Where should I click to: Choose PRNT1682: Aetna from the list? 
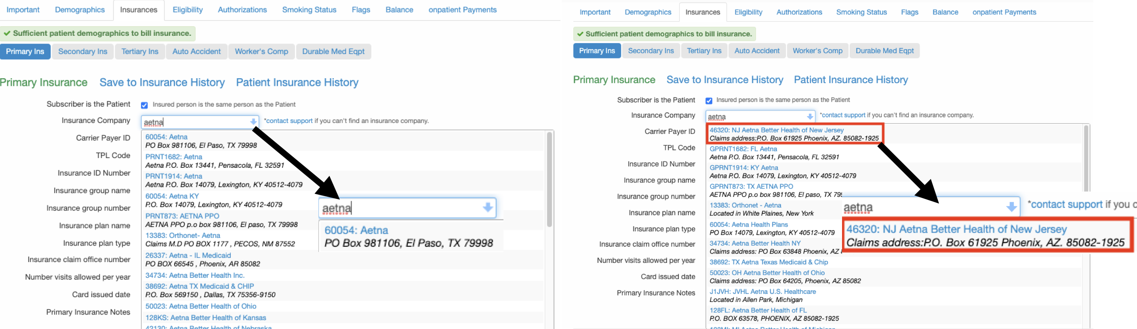click(x=344, y=161)
